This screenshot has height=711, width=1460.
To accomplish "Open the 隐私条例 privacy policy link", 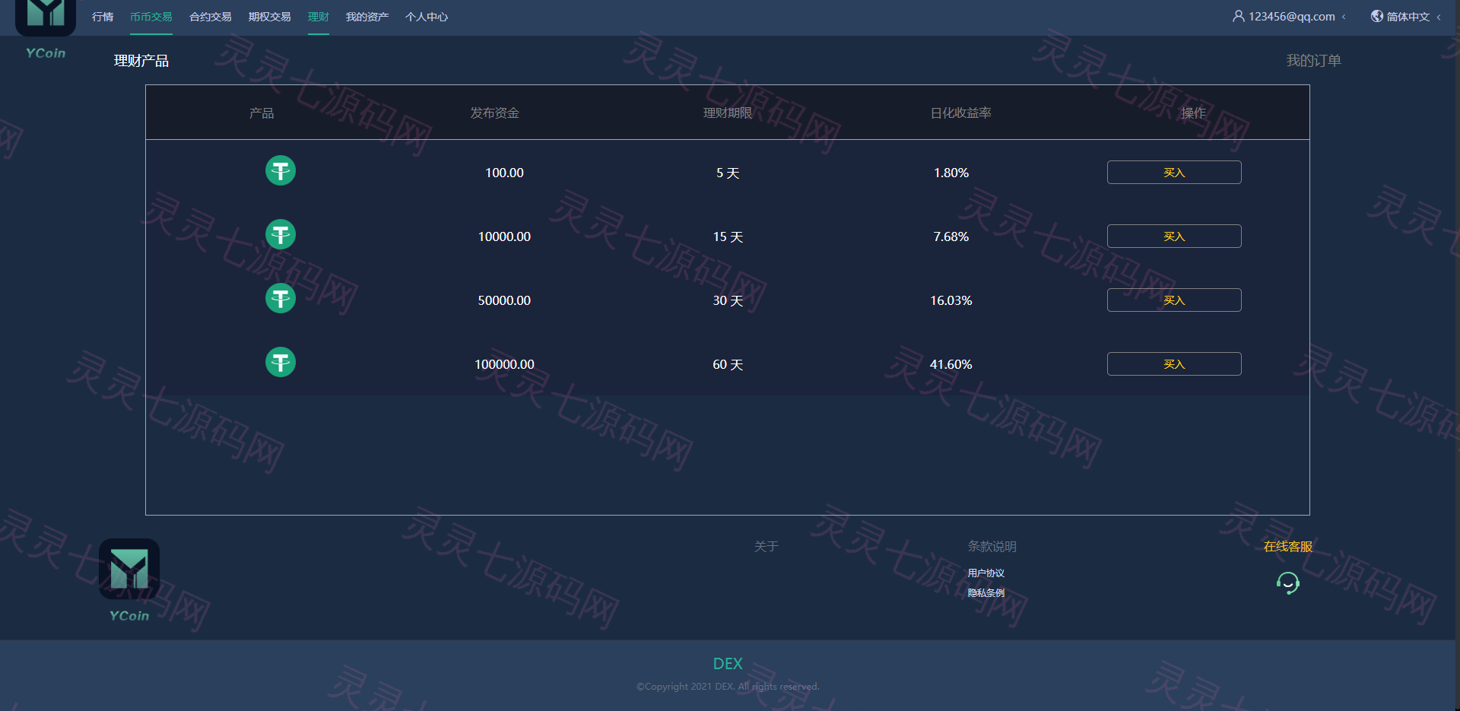I will pos(986,593).
